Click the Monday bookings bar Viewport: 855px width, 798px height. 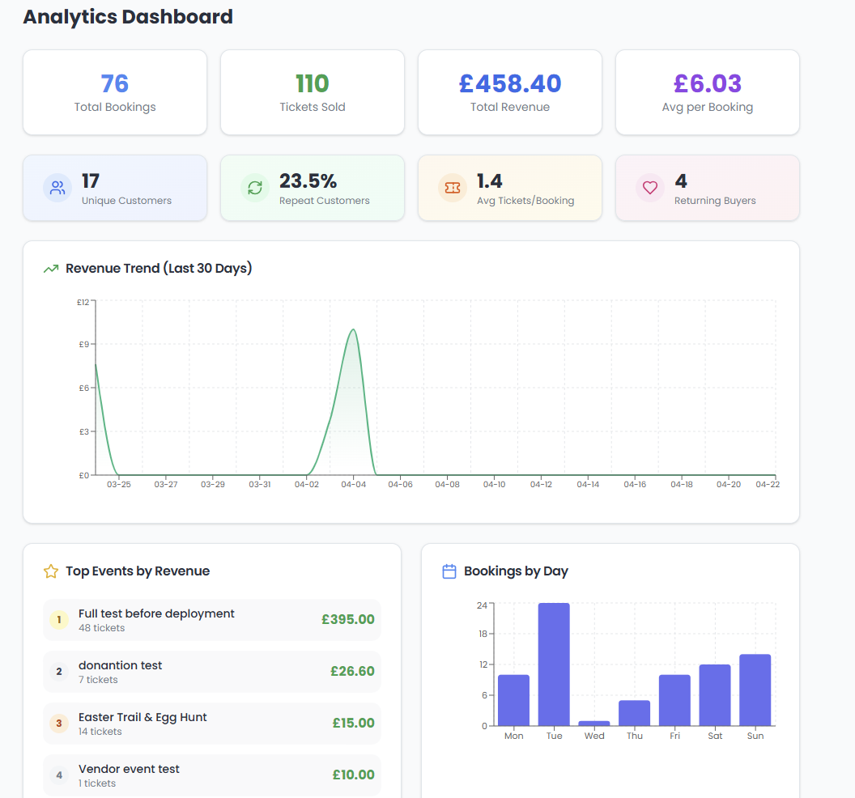513,700
